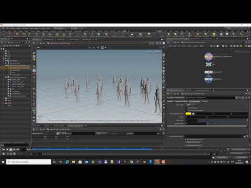This screenshot has height=188, width=251.
Task: Click the current frame number field in the playbar
Action: point(23,149)
